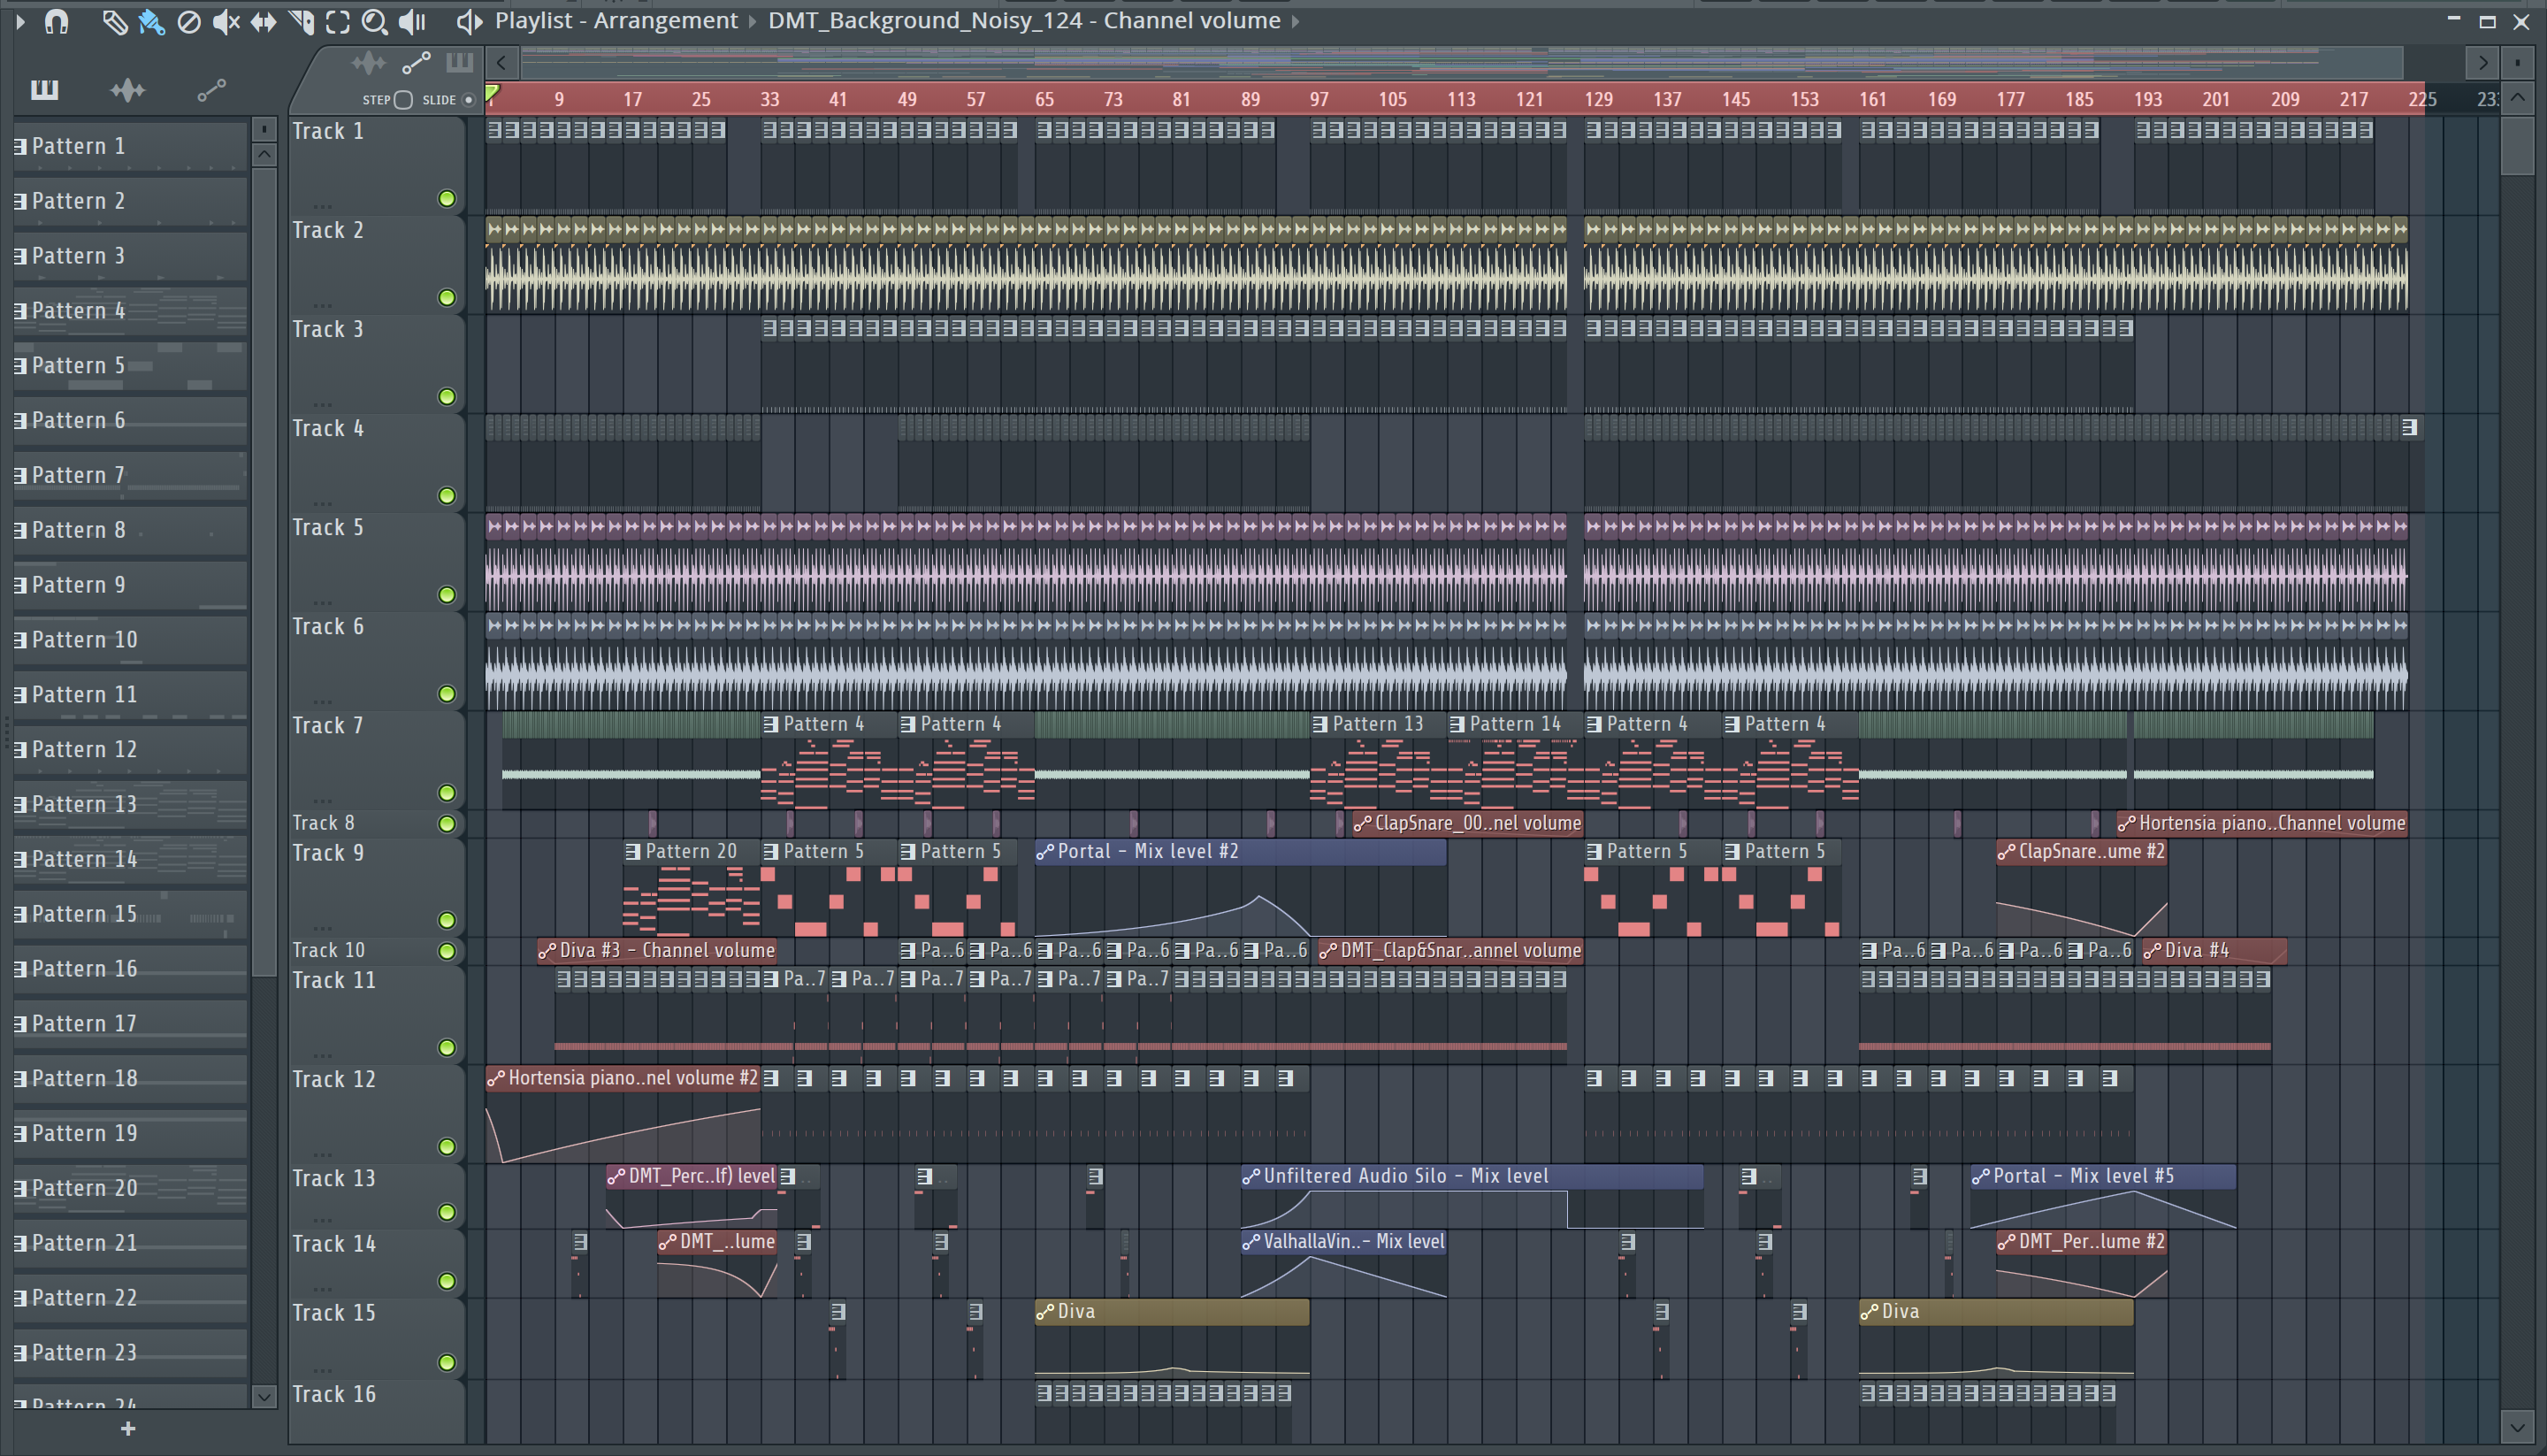Focus pattern clips in playlist header
Screen dimensions: 2547x1456
point(459,63)
